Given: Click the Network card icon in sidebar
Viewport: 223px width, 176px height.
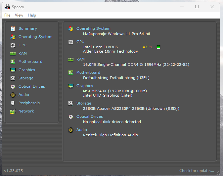Looking at the screenshot, I should click(13, 111).
